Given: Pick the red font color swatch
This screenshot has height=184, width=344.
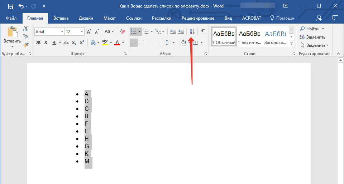Looking at the screenshot, I should coord(117,43).
